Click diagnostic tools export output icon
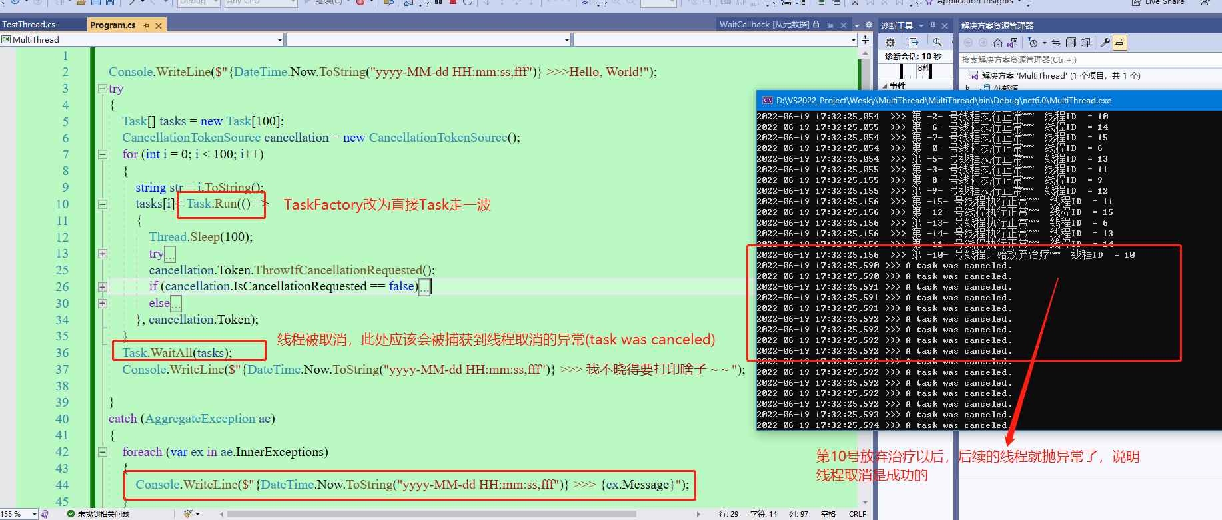Screen dimensions: 1222x520 (x=914, y=43)
